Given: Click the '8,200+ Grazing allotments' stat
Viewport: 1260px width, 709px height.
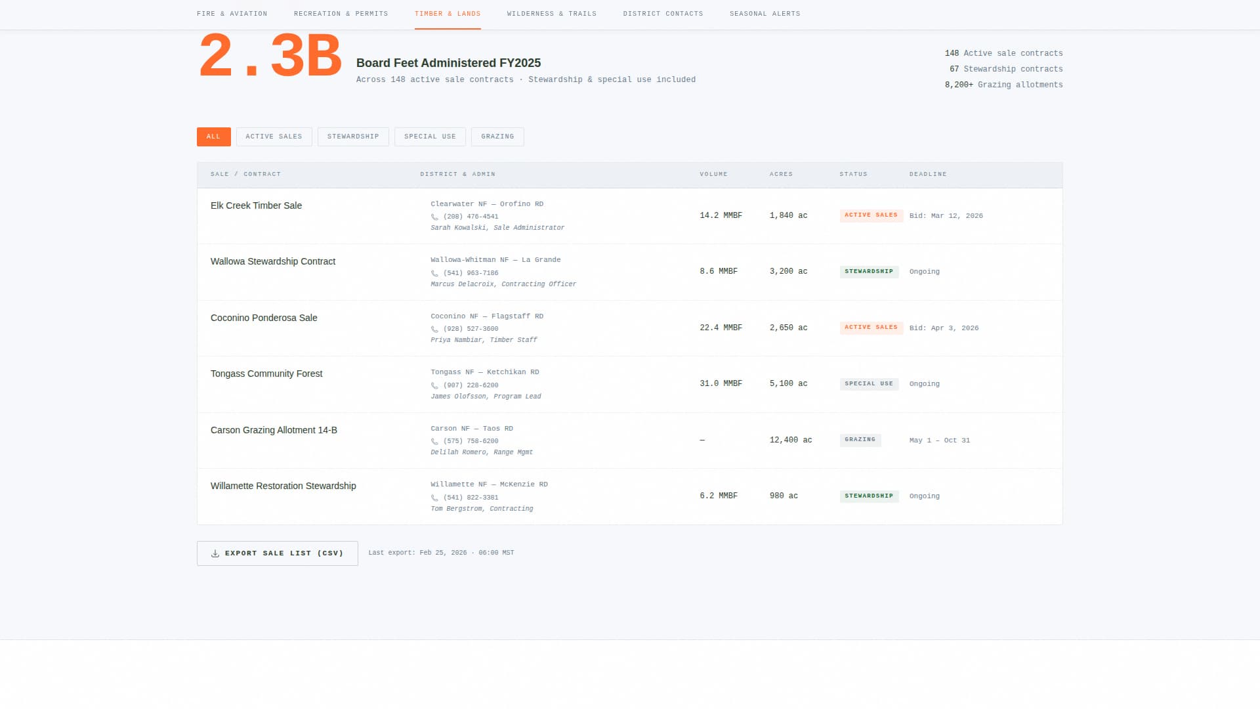Looking at the screenshot, I should pyautogui.click(x=1003, y=85).
